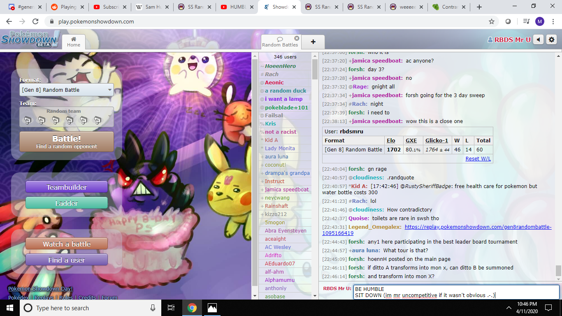
Task: Click the chat log scrollbar
Action: (558, 270)
